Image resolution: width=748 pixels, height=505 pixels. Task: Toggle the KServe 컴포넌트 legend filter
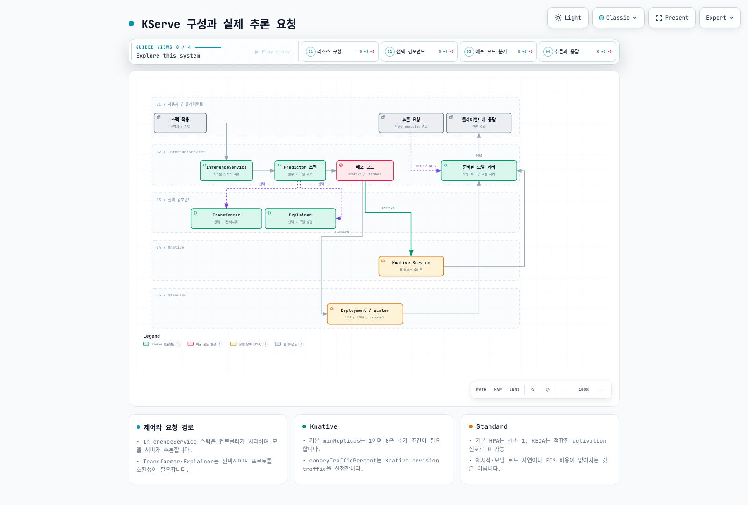(162, 344)
